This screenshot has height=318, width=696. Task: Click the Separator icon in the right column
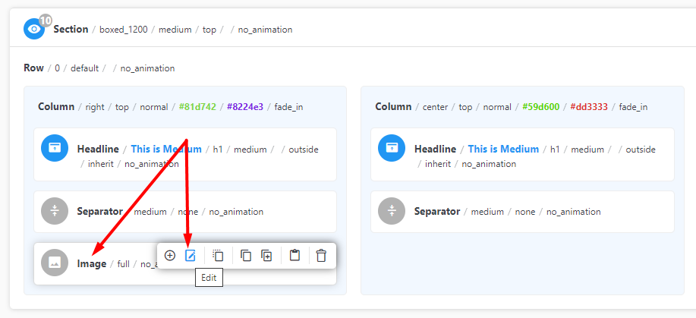392,211
